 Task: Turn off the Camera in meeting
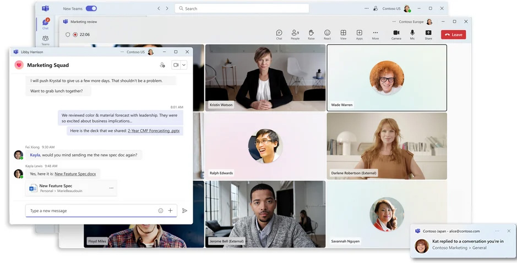pos(396,34)
